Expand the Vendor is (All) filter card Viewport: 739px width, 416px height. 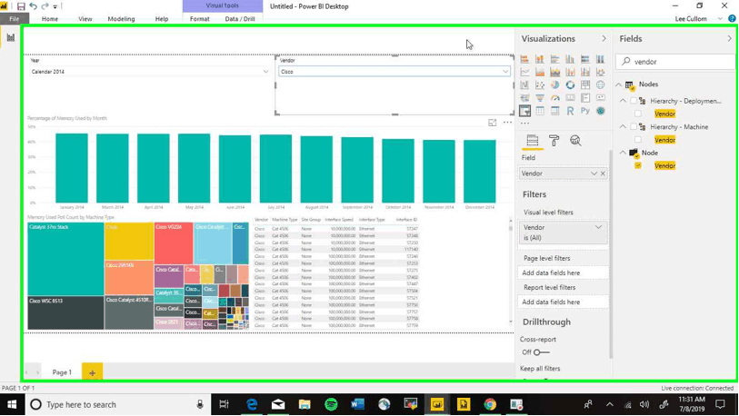coord(598,228)
